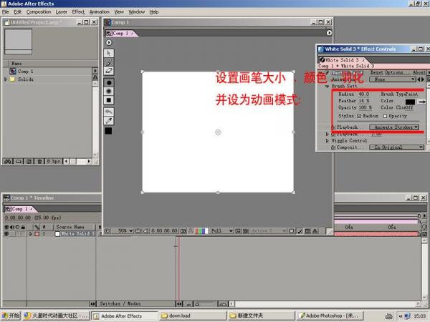This screenshot has height=322, width=430.
Task: Open Playback Mode Animate Strokes dropdown
Action: pyautogui.click(x=394, y=127)
